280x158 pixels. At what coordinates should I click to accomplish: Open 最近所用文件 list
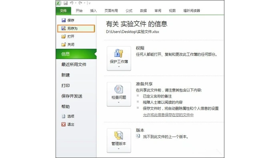[x=74, y=64]
